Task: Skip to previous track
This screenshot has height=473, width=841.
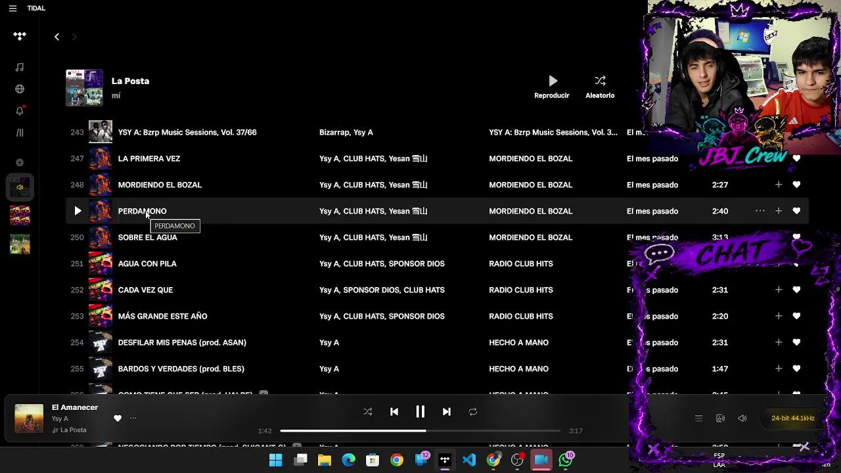Action: pos(394,412)
